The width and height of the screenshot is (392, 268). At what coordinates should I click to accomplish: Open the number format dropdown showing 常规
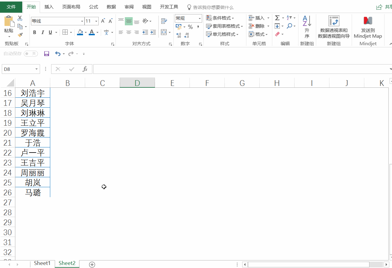189,18
